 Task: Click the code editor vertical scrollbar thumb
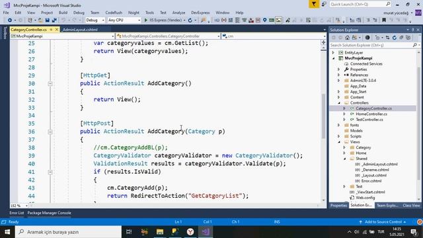coord(323,116)
